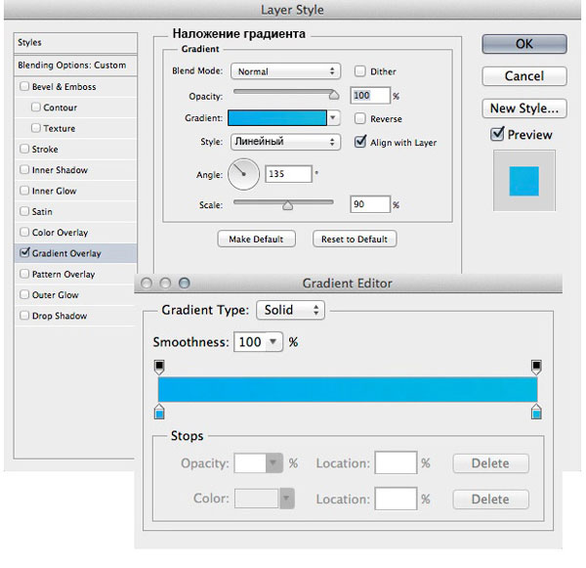
Task: Click the stop Opacity value field
Action: [x=250, y=463]
